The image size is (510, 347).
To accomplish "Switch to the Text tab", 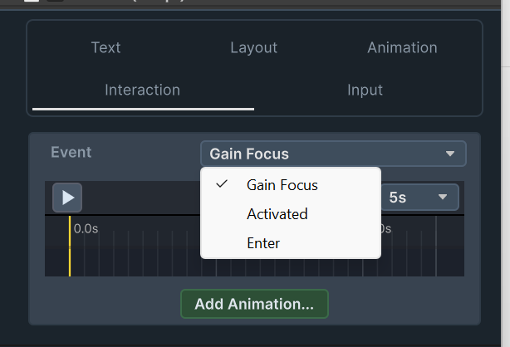I will (x=105, y=47).
